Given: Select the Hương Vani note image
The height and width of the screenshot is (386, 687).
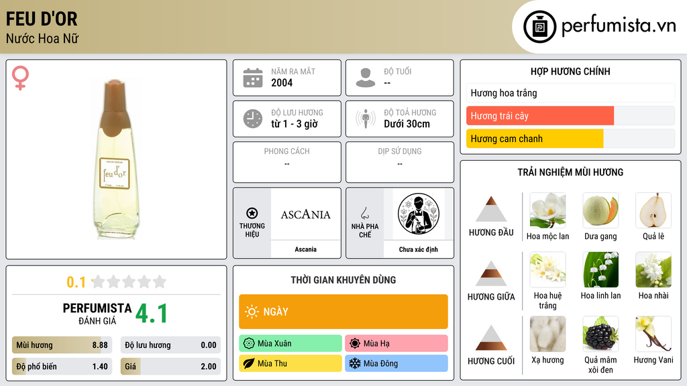Looking at the screenshot, I should coord(653,334).
